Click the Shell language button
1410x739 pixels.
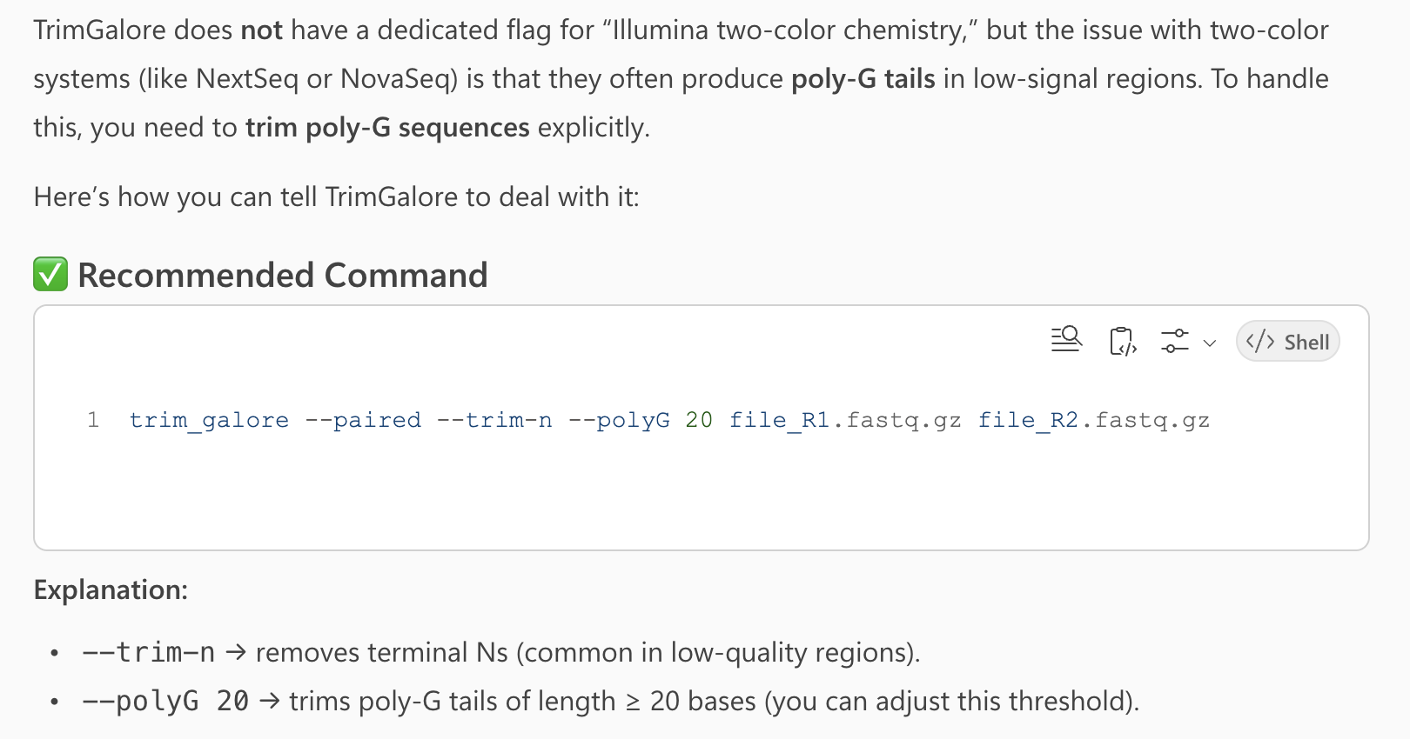(1287, 342)
